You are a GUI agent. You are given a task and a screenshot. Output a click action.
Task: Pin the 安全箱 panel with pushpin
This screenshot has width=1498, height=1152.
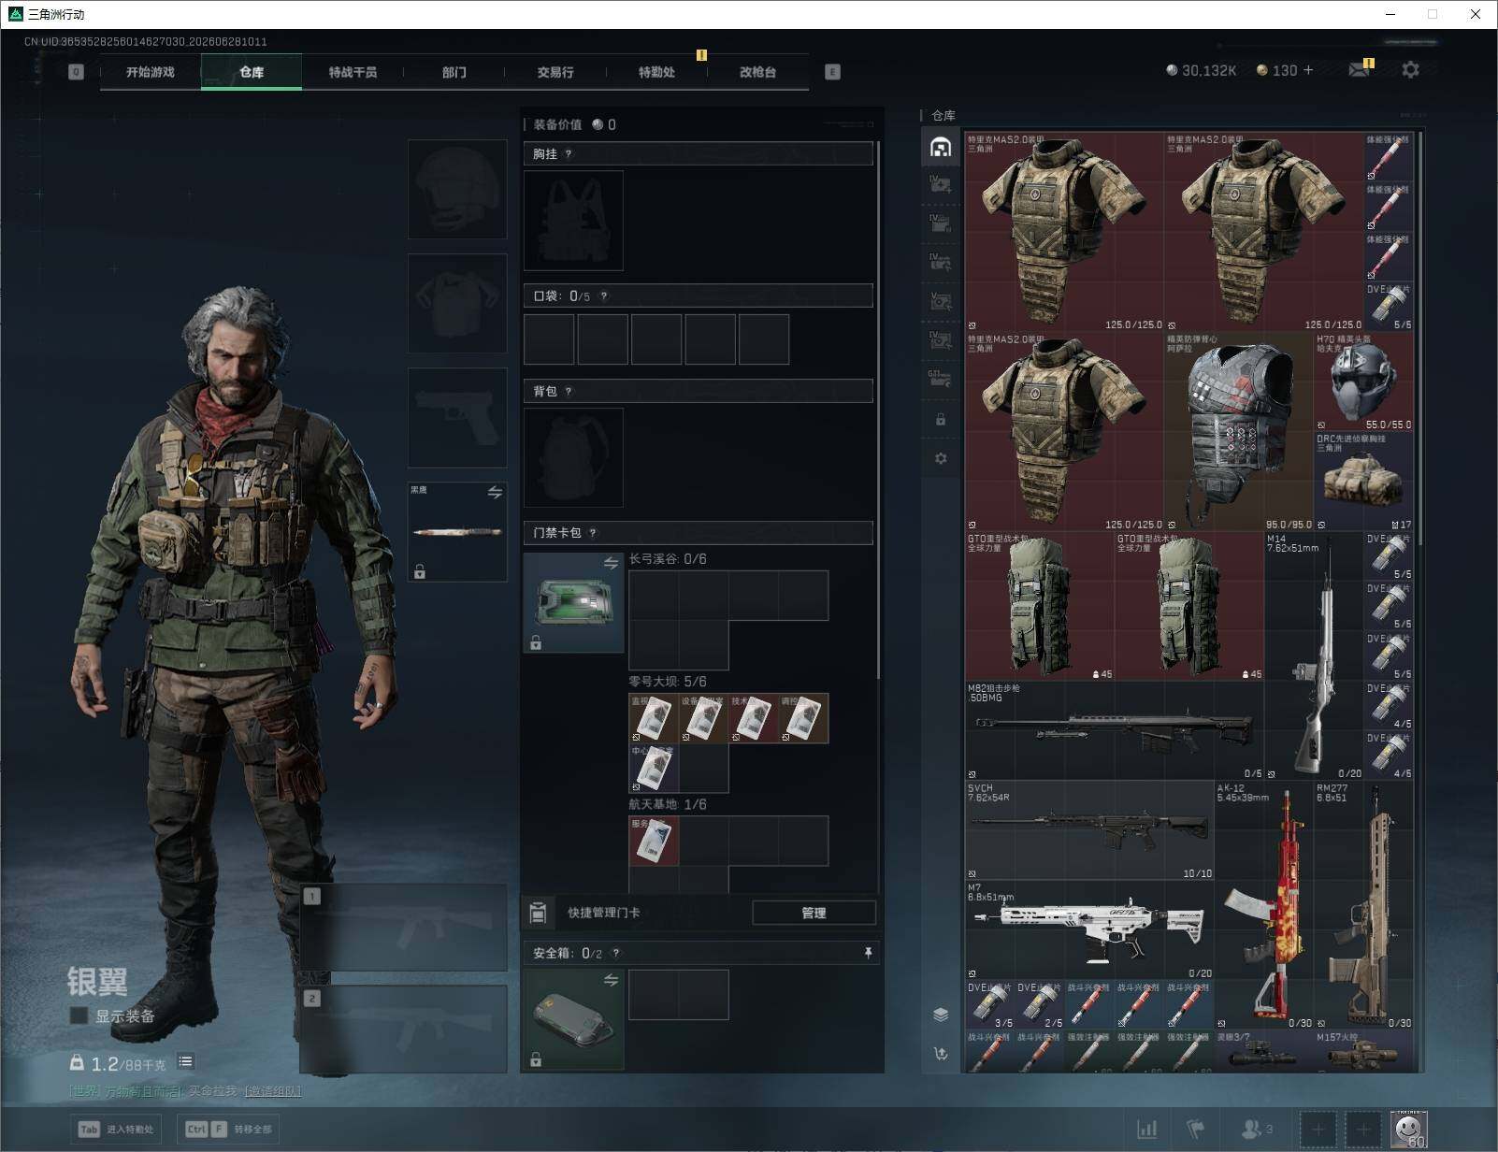(868, 953)
